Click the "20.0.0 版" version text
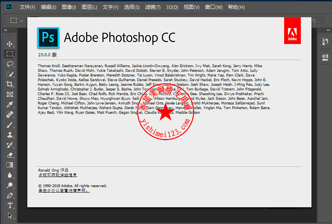 click(x=47, y=55)
